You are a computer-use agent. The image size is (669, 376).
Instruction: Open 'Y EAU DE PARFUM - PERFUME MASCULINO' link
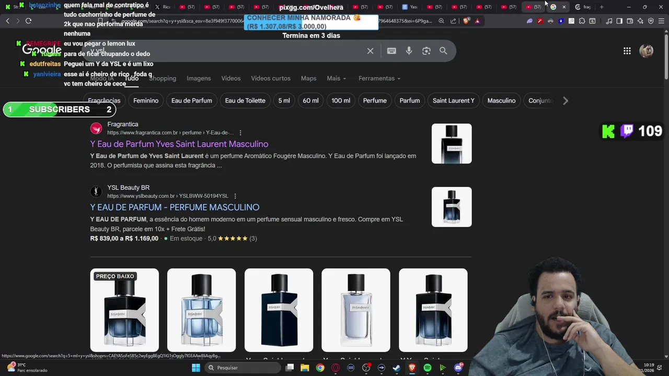pos(175,207)
